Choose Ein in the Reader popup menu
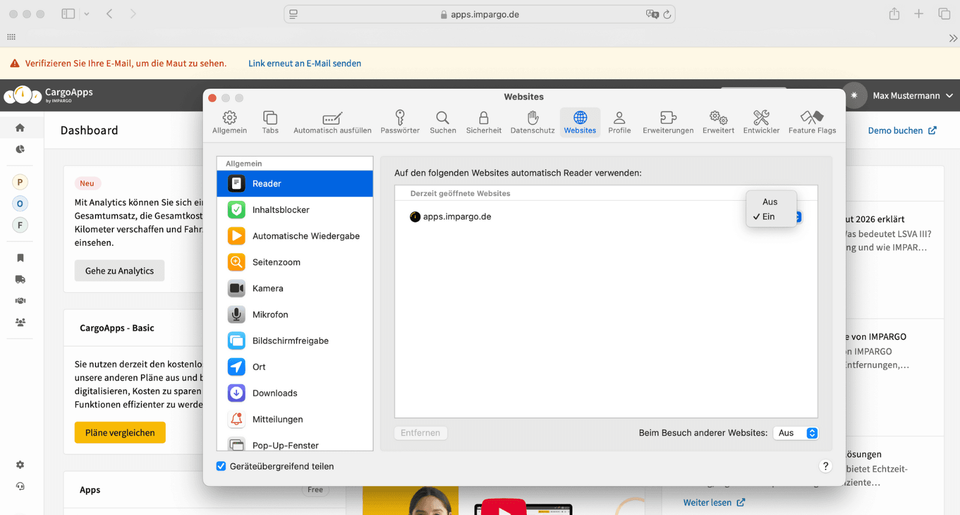Viewport: 960px width, 515px height. 771,216
